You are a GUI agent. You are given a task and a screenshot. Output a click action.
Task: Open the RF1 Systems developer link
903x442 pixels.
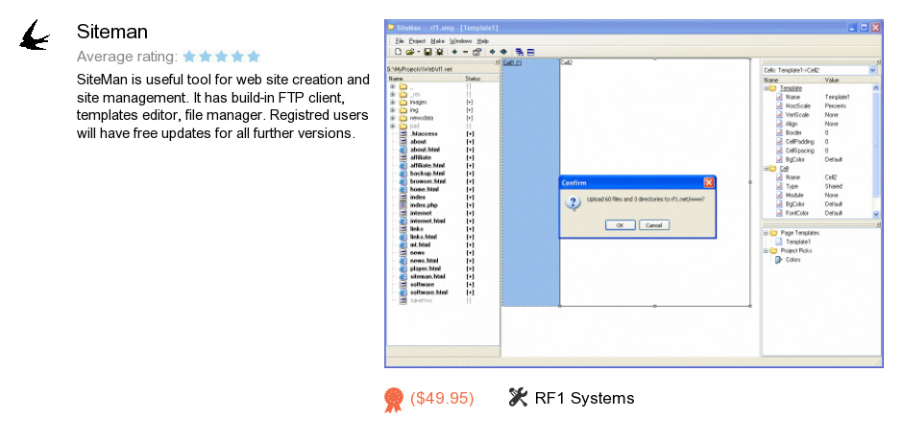click(584, 398)
